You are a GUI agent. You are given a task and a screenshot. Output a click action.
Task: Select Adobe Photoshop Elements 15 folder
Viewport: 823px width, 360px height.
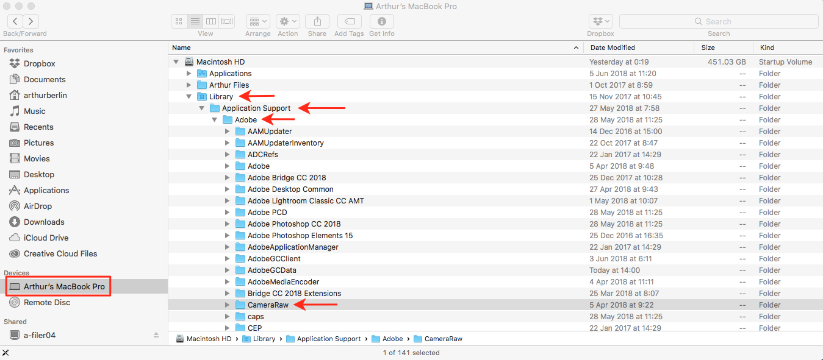[x=495, y=235]
